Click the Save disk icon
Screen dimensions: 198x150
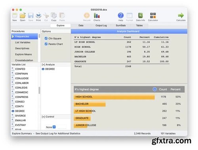coord(30,15)
